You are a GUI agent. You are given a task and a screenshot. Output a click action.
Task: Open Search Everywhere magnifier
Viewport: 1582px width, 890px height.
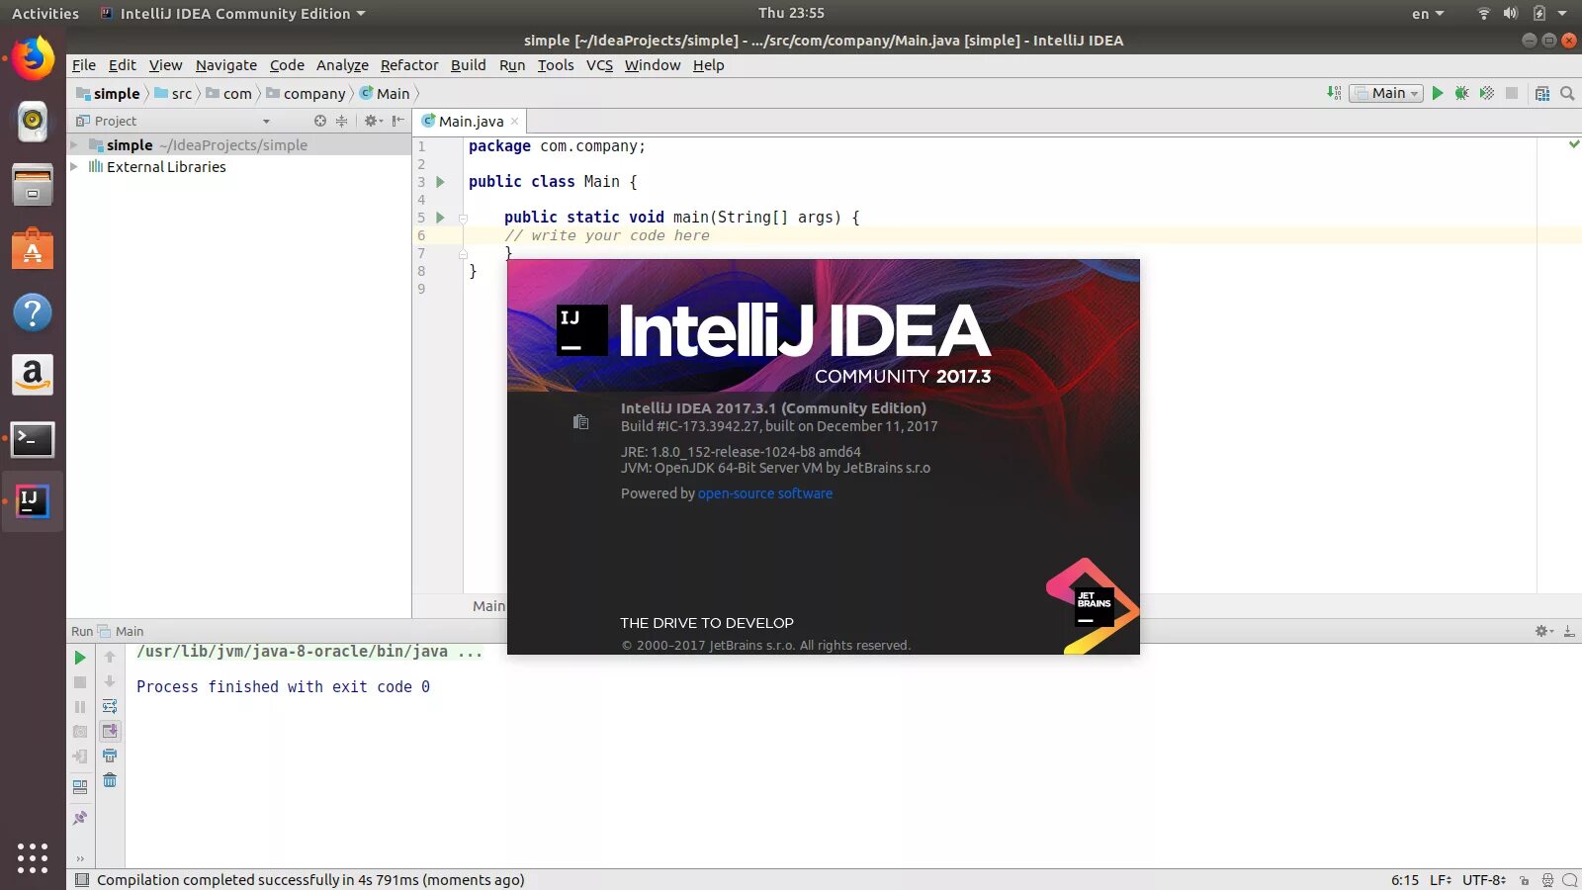point(1567,93)
